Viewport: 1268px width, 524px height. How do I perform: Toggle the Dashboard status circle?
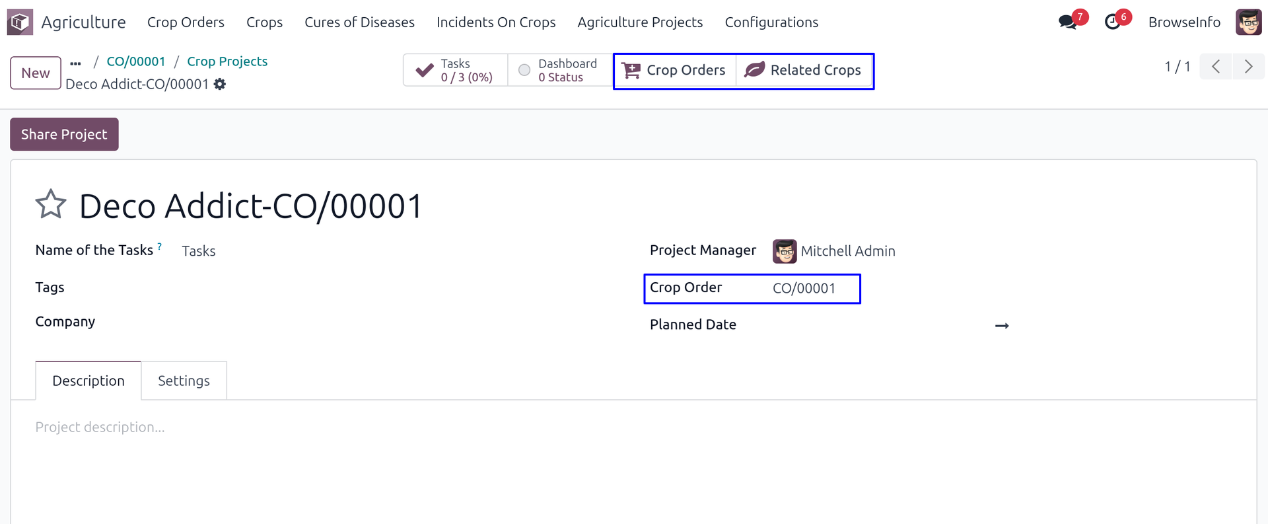[524, 70]
